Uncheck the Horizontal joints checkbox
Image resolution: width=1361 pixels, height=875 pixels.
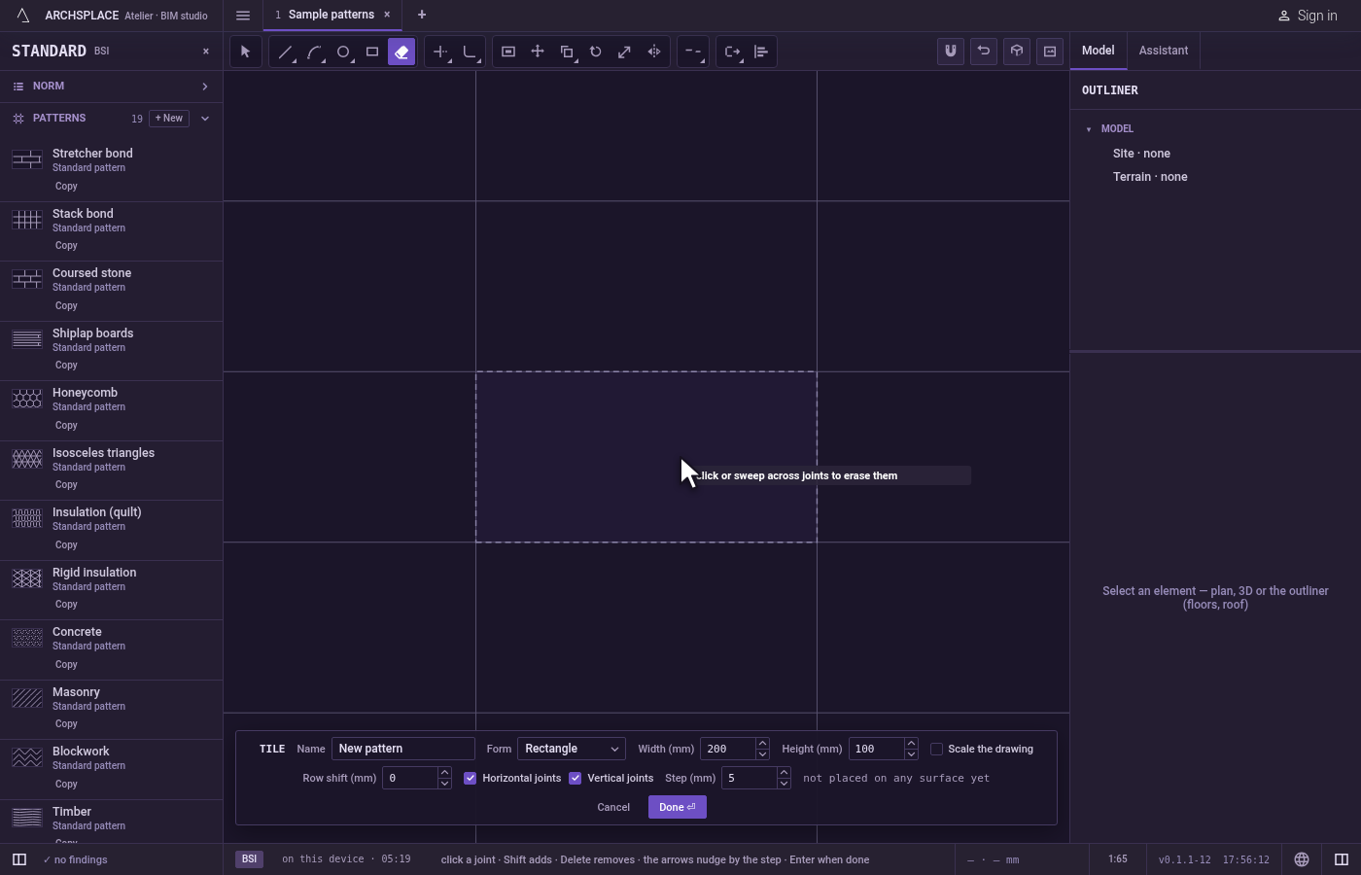[x=471, y=778]
